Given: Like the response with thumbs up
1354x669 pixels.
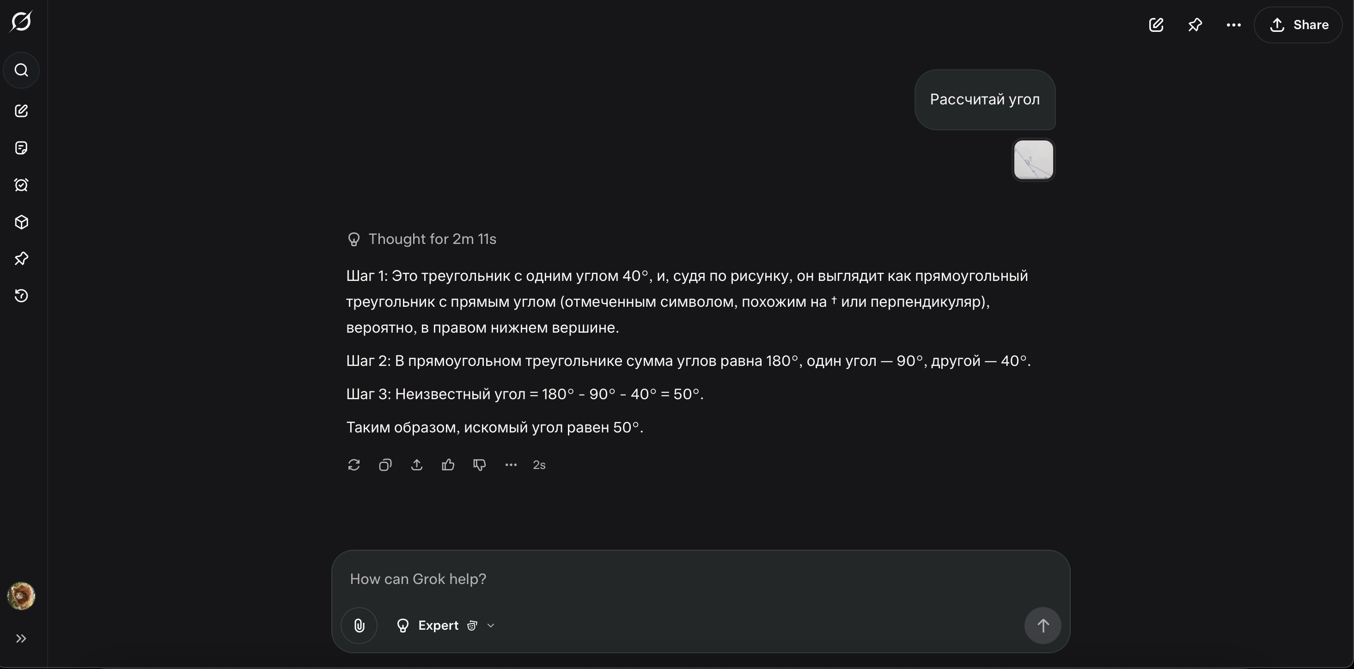Looking at the screenshot, I should [448, 465].
